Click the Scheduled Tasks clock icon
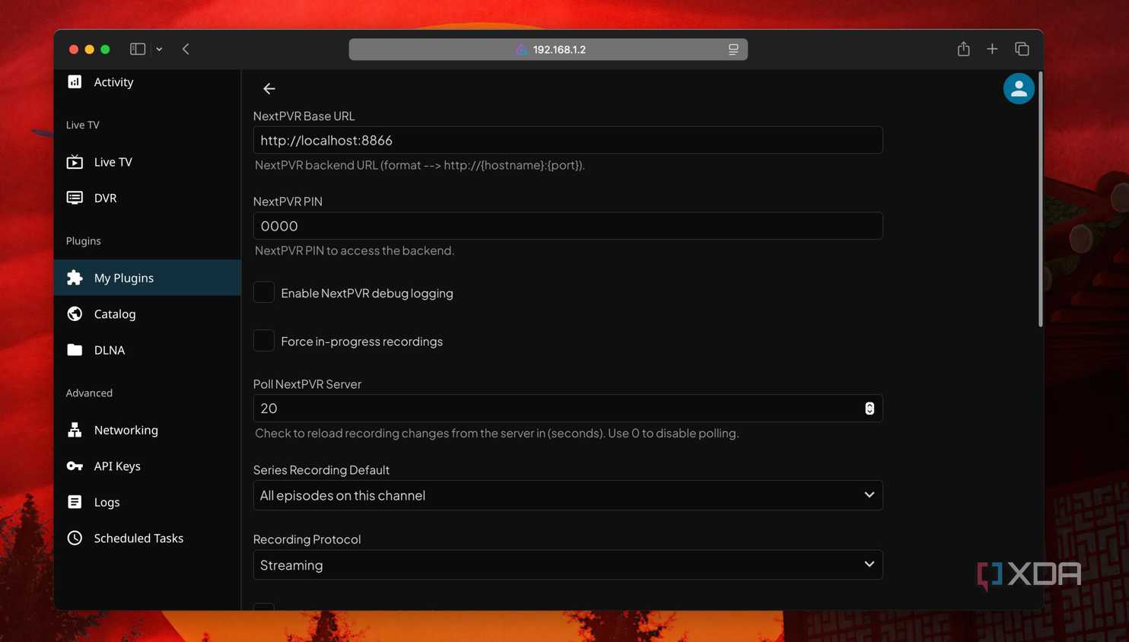The image size is (1129, 642). (75, 538)
